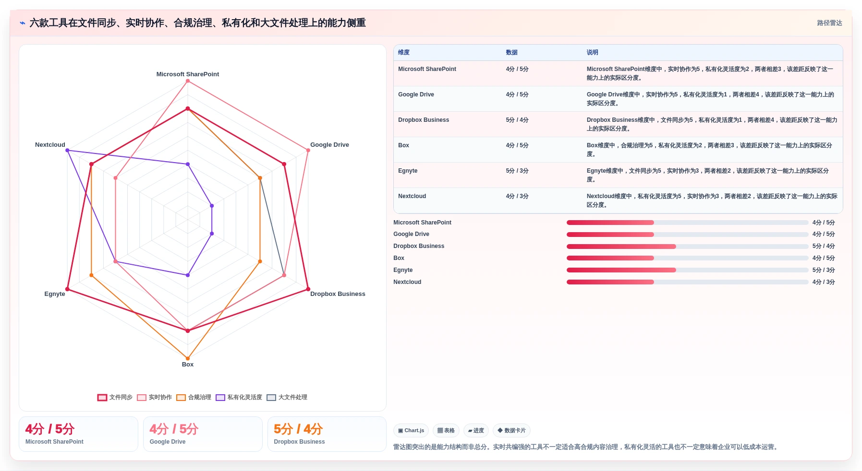
Task: Click the Google Drive radar axis label
Action: tap(329, 145)
